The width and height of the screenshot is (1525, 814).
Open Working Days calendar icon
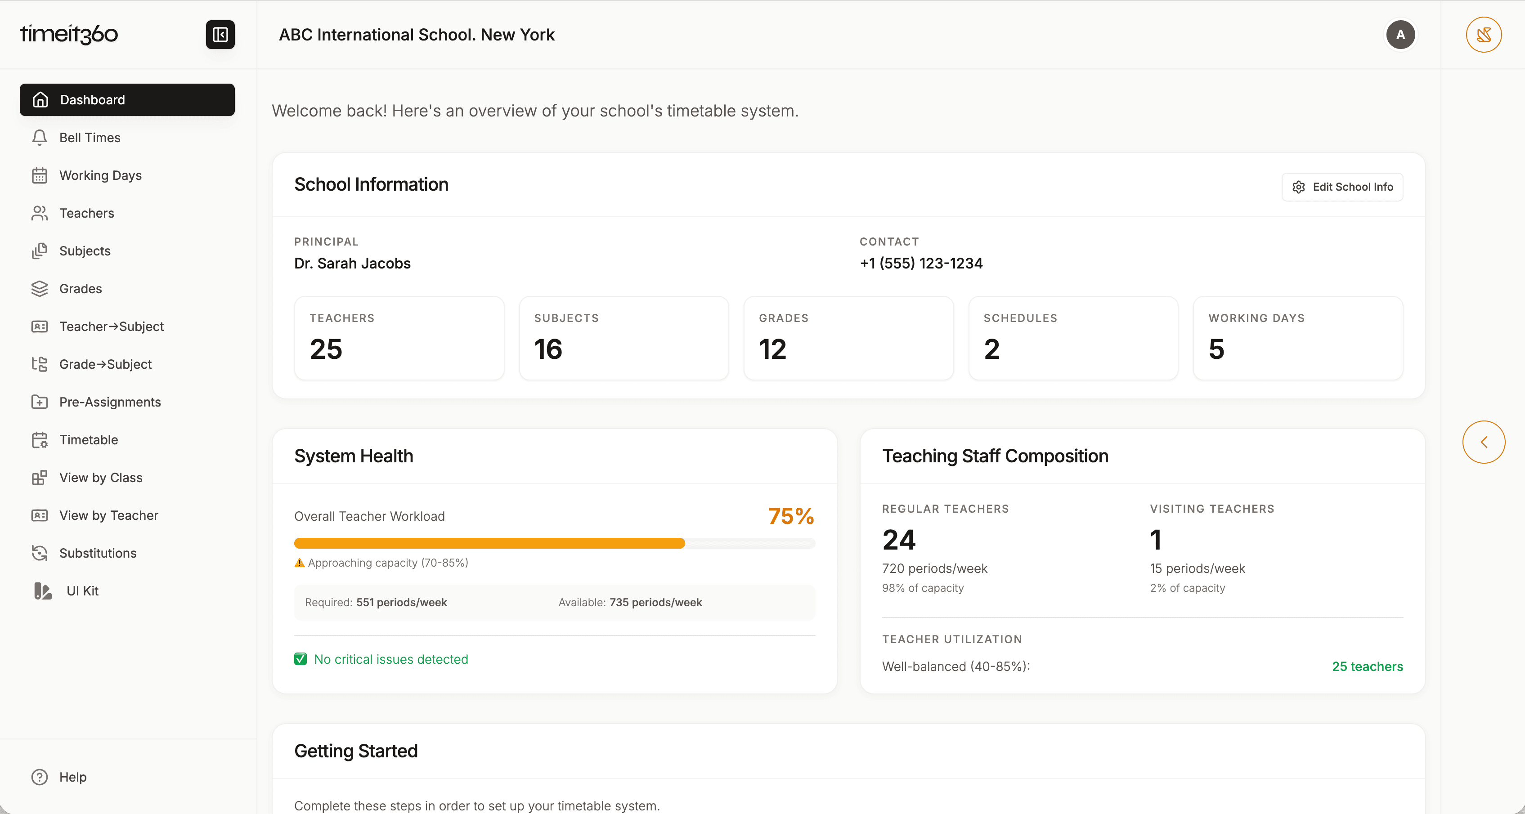[39, 175]
